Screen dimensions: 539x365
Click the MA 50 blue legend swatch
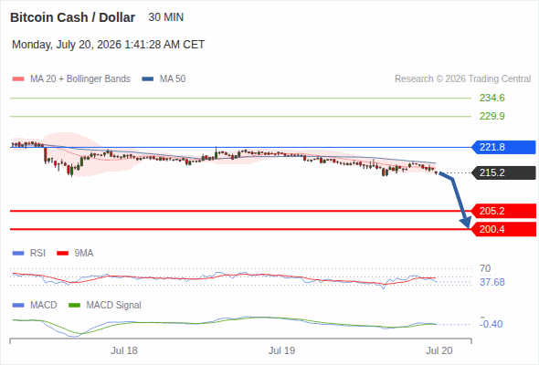coord(148,79)
